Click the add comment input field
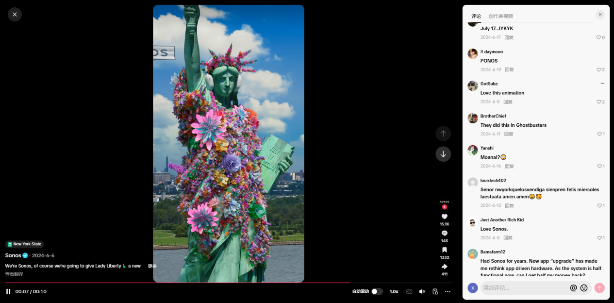614x303 pixels. [524, 288]
